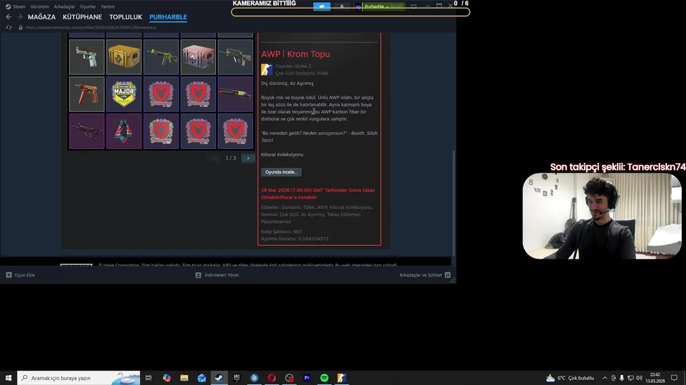This screenshot has width=686, height=385.
Task: Switch to the KÜTÜPHANE tab
Action: 82,17
